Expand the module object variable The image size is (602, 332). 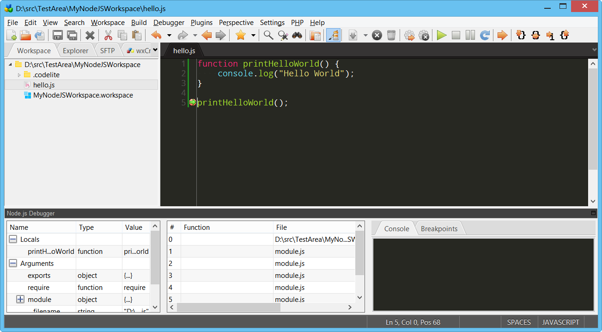(x=20, y=300)
